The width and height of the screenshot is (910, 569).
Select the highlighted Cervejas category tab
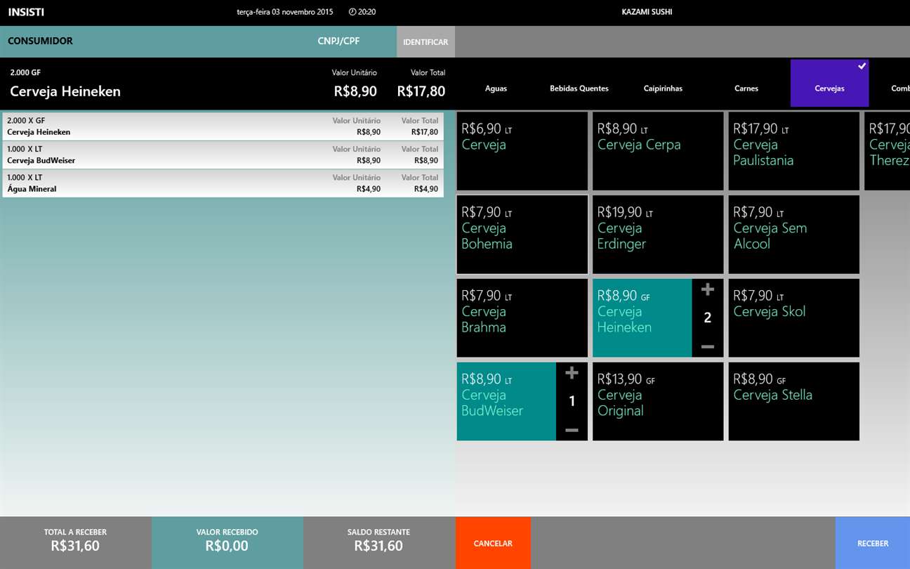point(829,83)
